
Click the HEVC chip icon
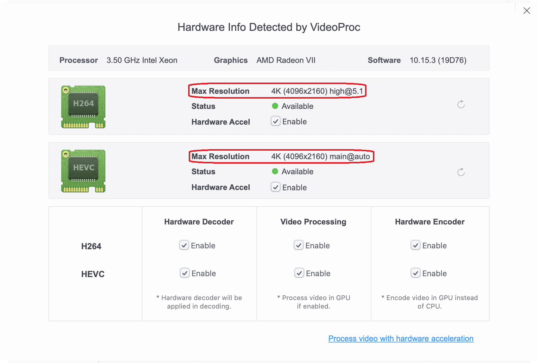(x=83, y=171)
